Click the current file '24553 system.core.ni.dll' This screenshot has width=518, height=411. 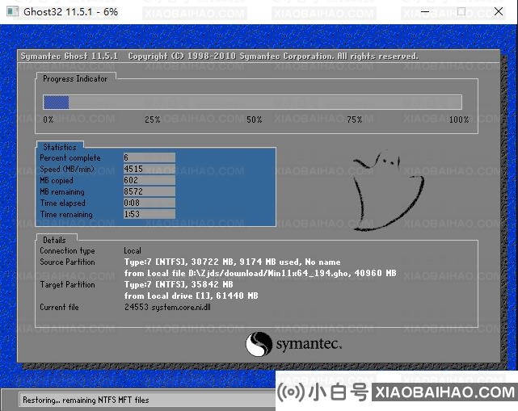click(x=167, y=307)
